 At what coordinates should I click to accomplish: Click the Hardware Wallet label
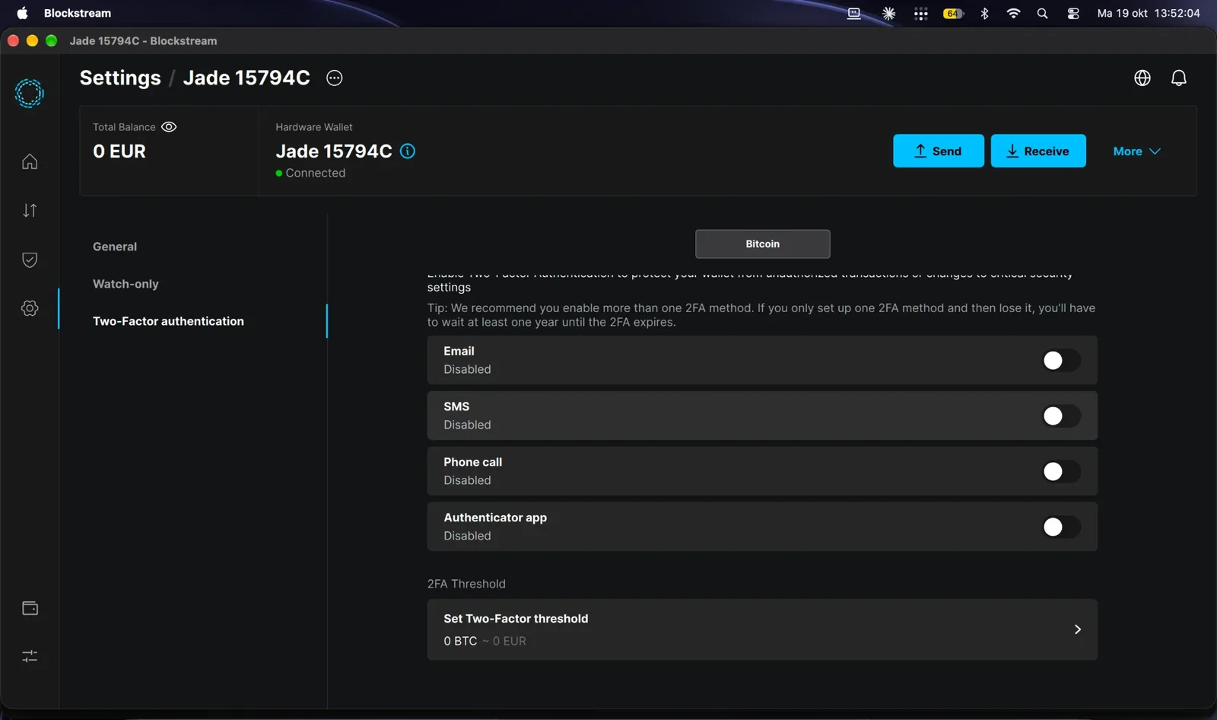(x=314, y=127)
